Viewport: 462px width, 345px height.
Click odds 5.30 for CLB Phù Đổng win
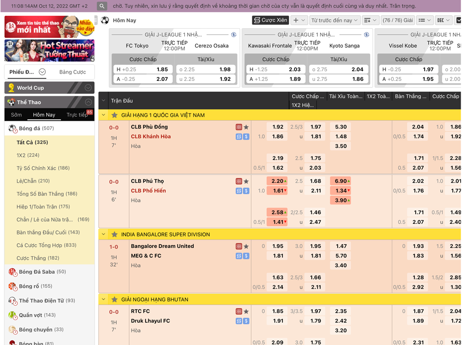(x=340, y=127)
